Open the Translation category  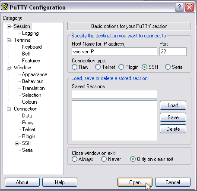point(33,88)
